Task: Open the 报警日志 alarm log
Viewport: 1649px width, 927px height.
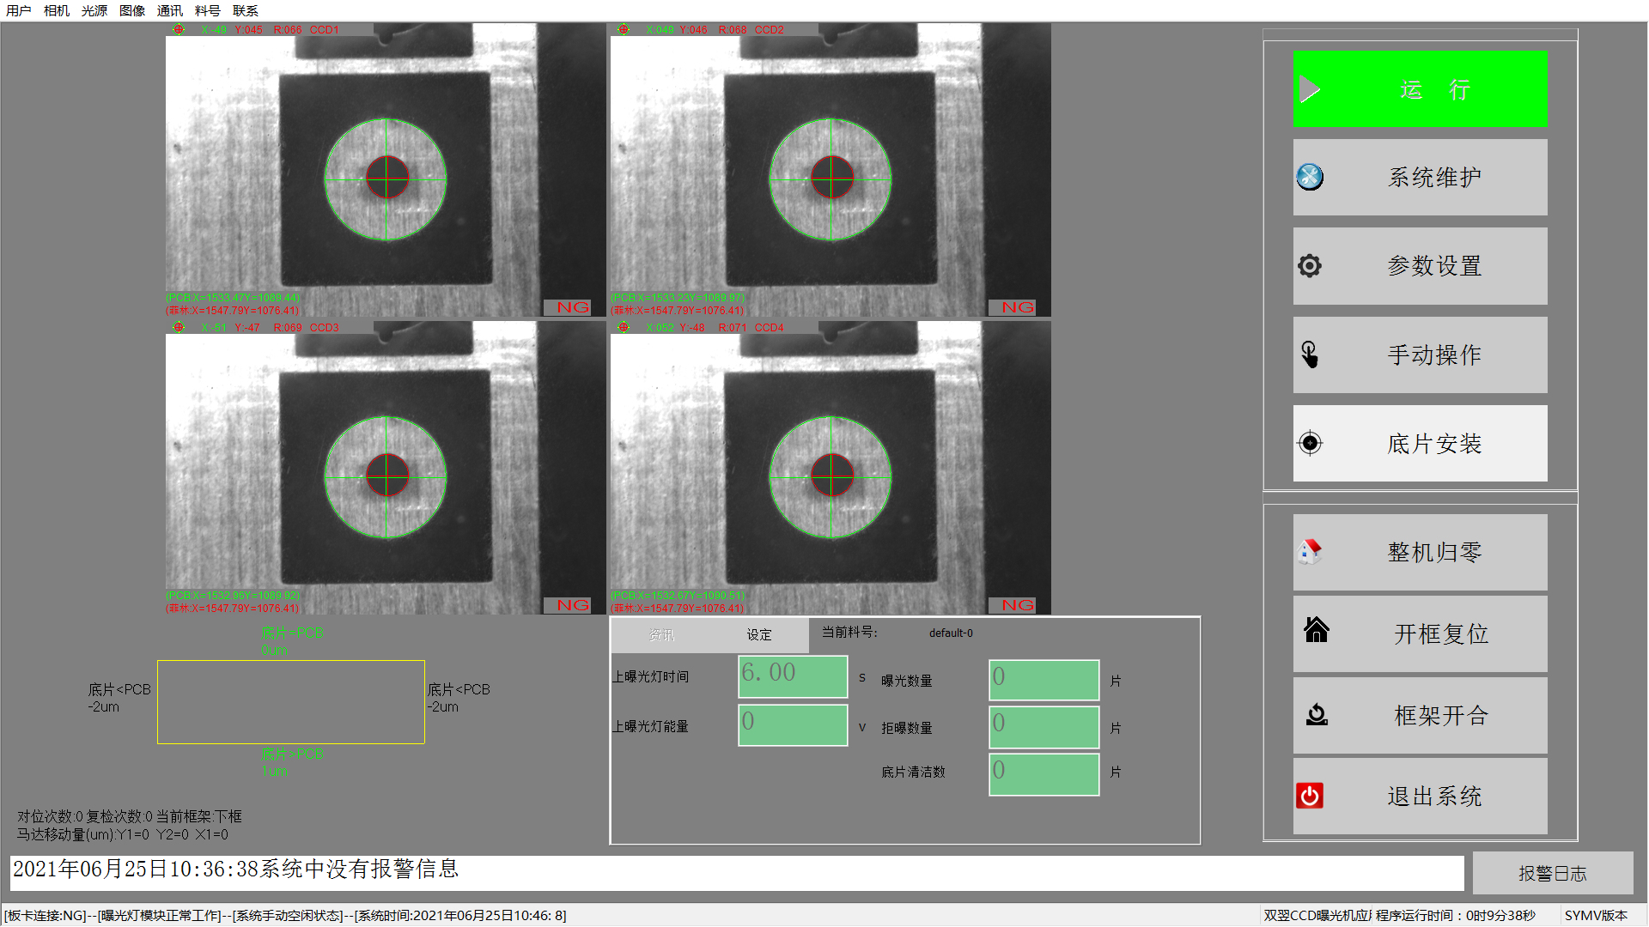Action: click(x=1552, y=873)
